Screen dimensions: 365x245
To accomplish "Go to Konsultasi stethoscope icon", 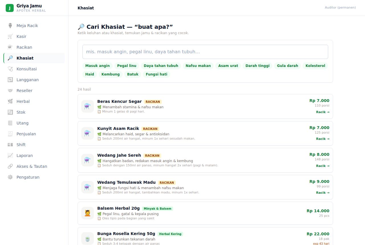I will pos(10,69).
